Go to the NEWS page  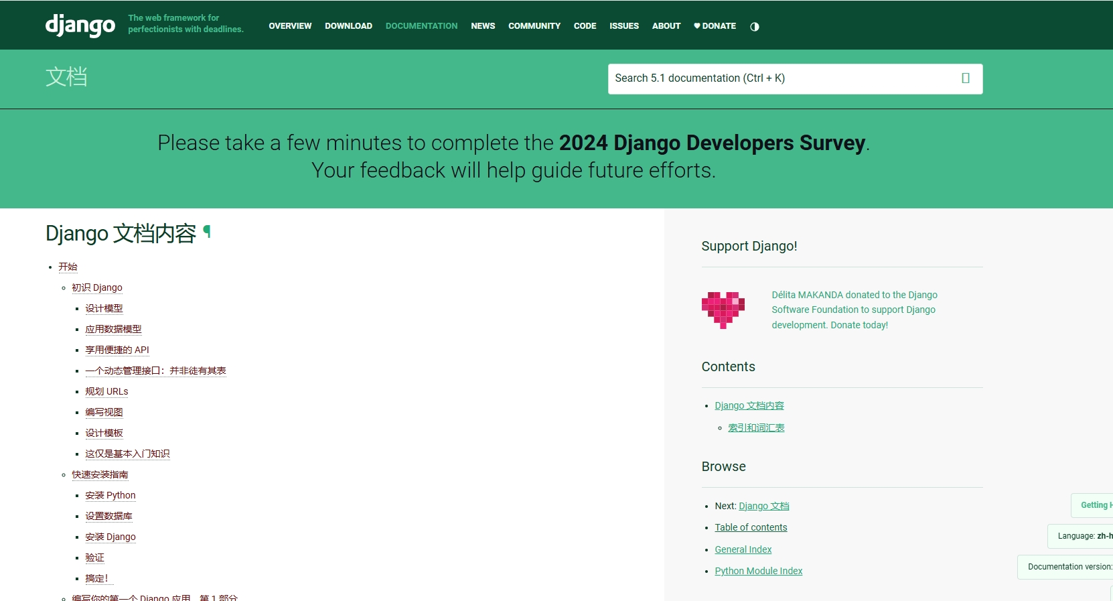pos(483,26)
